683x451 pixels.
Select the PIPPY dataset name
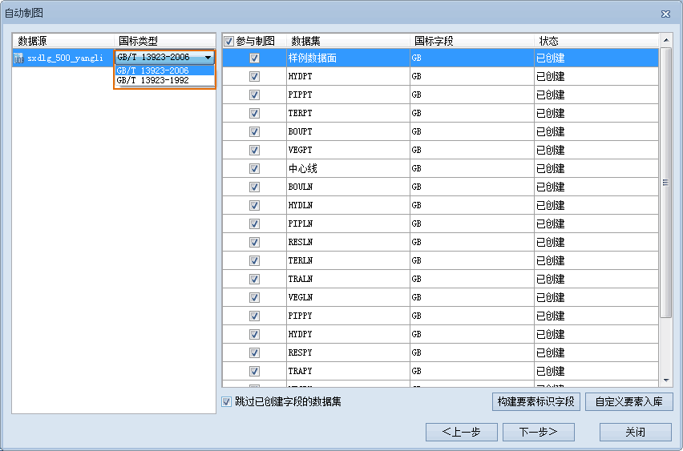300,316
